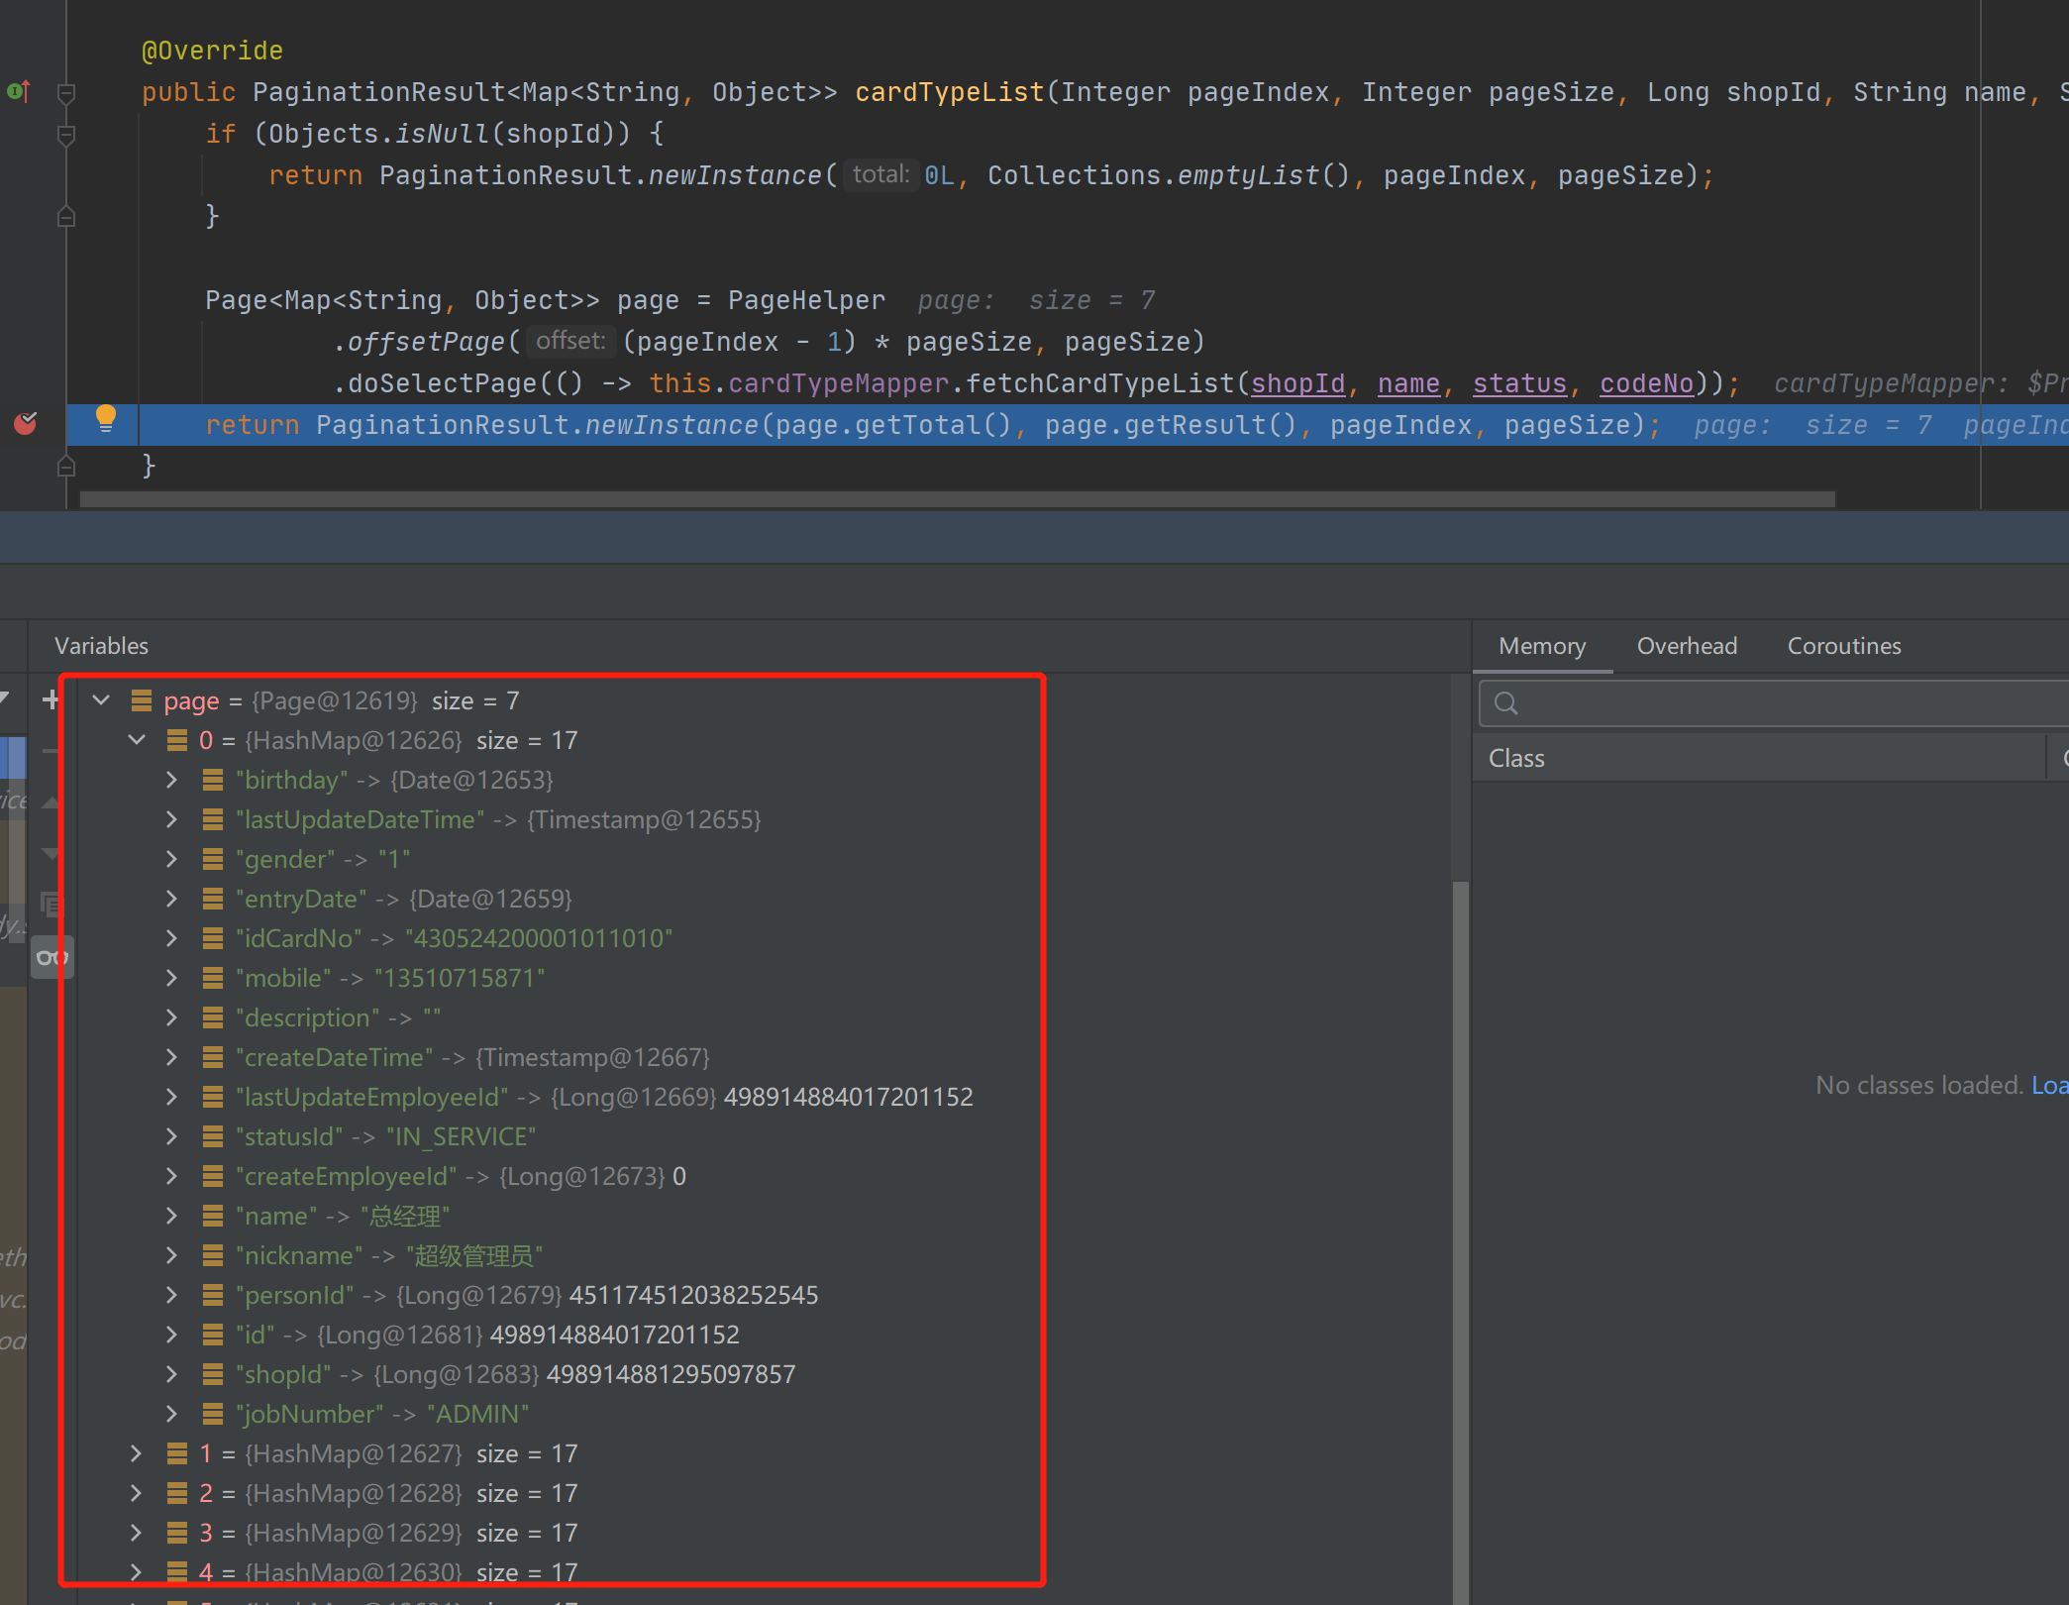This screenshot has width=2069, height=1605.
Task: Click the yellow intention lightbulb in the gutter
Action: coord(106,419)
